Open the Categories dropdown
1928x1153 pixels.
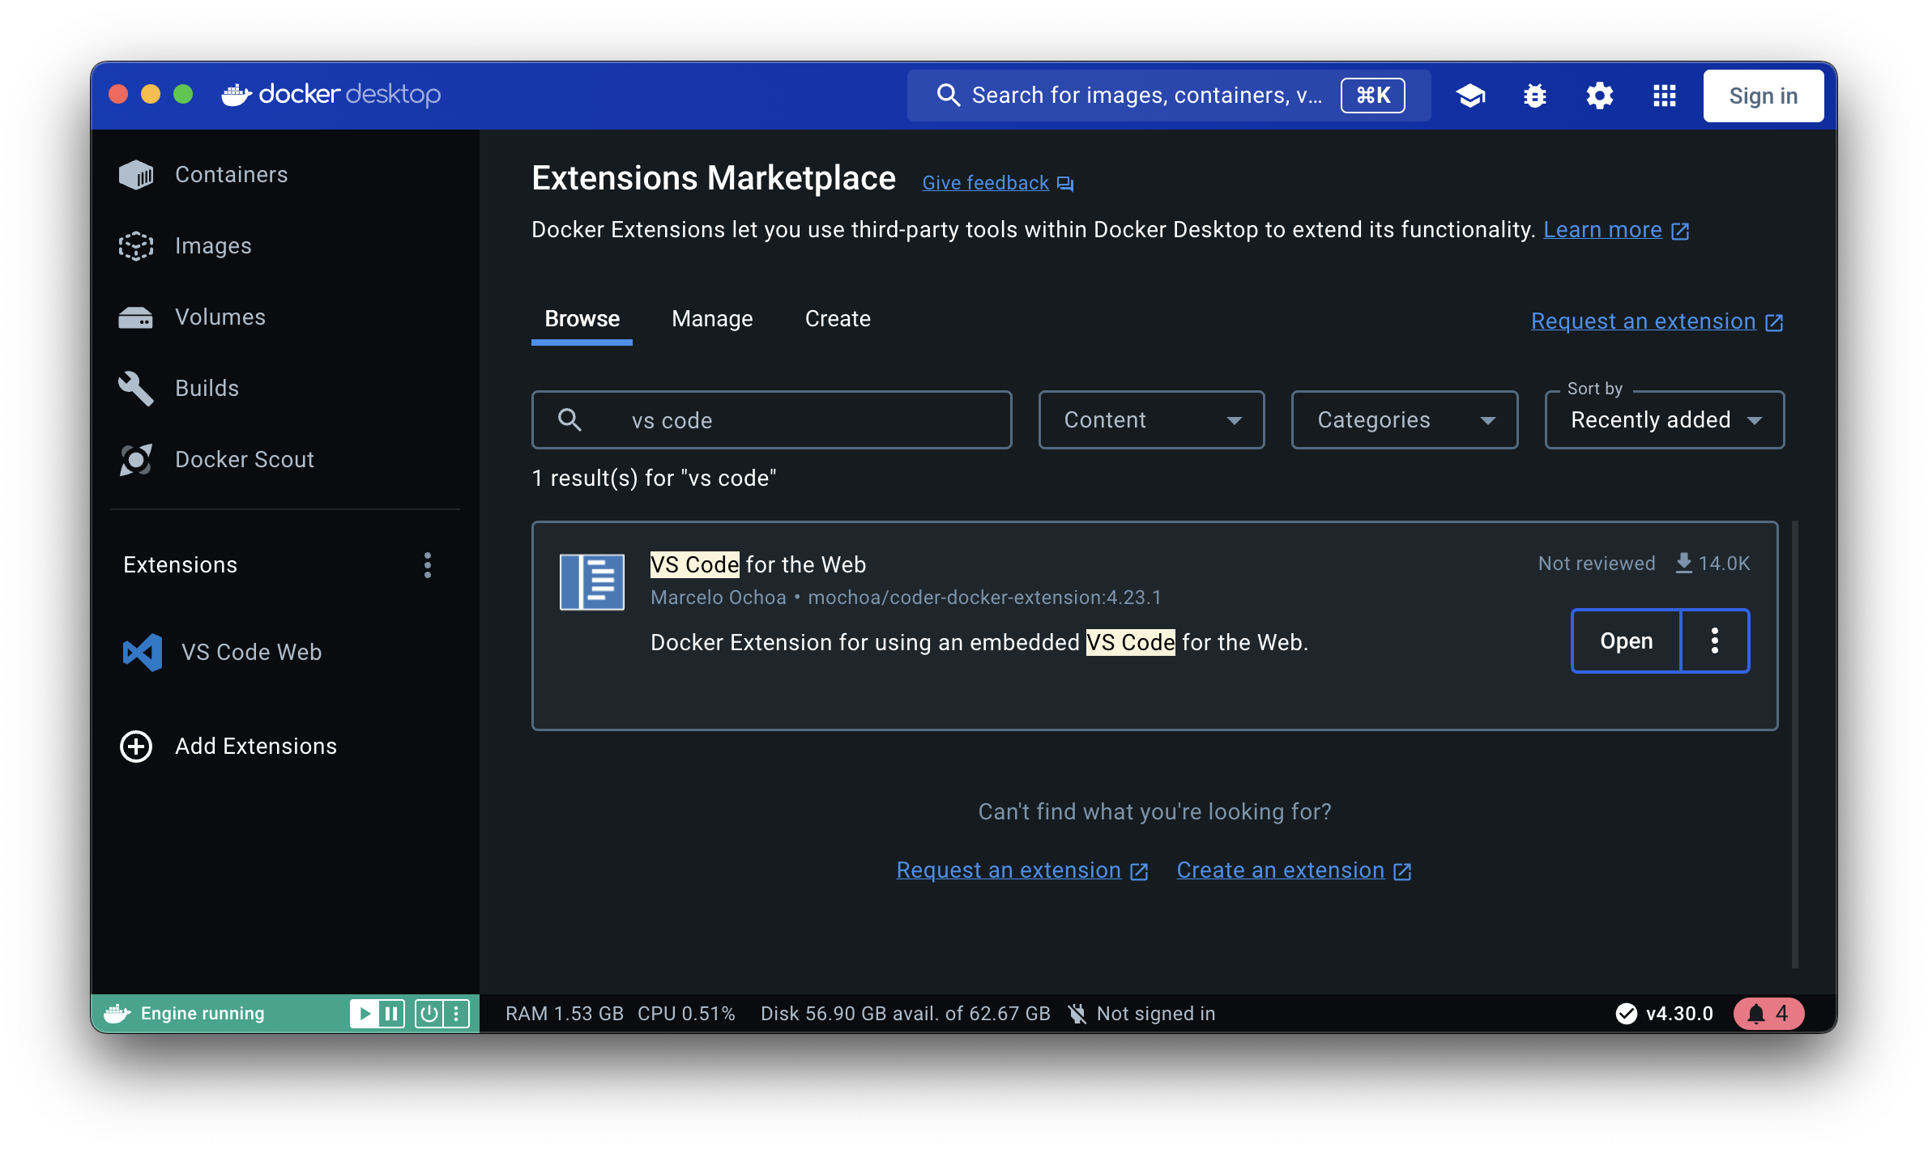(x=1404, y=419)
